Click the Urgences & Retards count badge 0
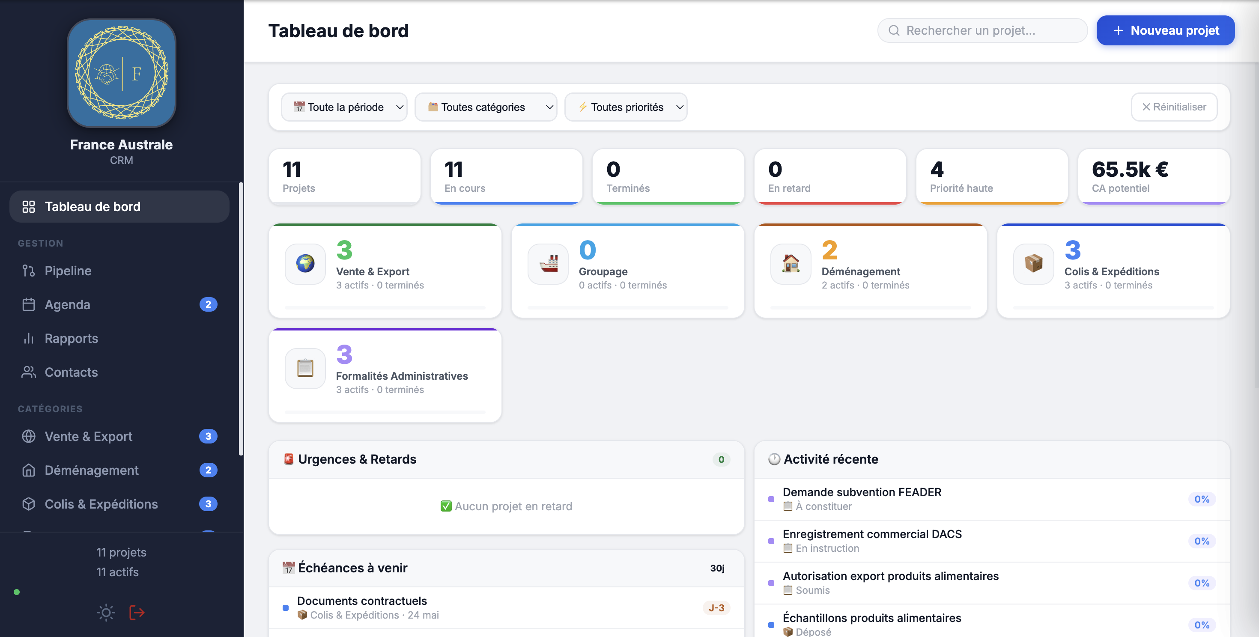Screen dimensions: 1259x637 point(721,459)
